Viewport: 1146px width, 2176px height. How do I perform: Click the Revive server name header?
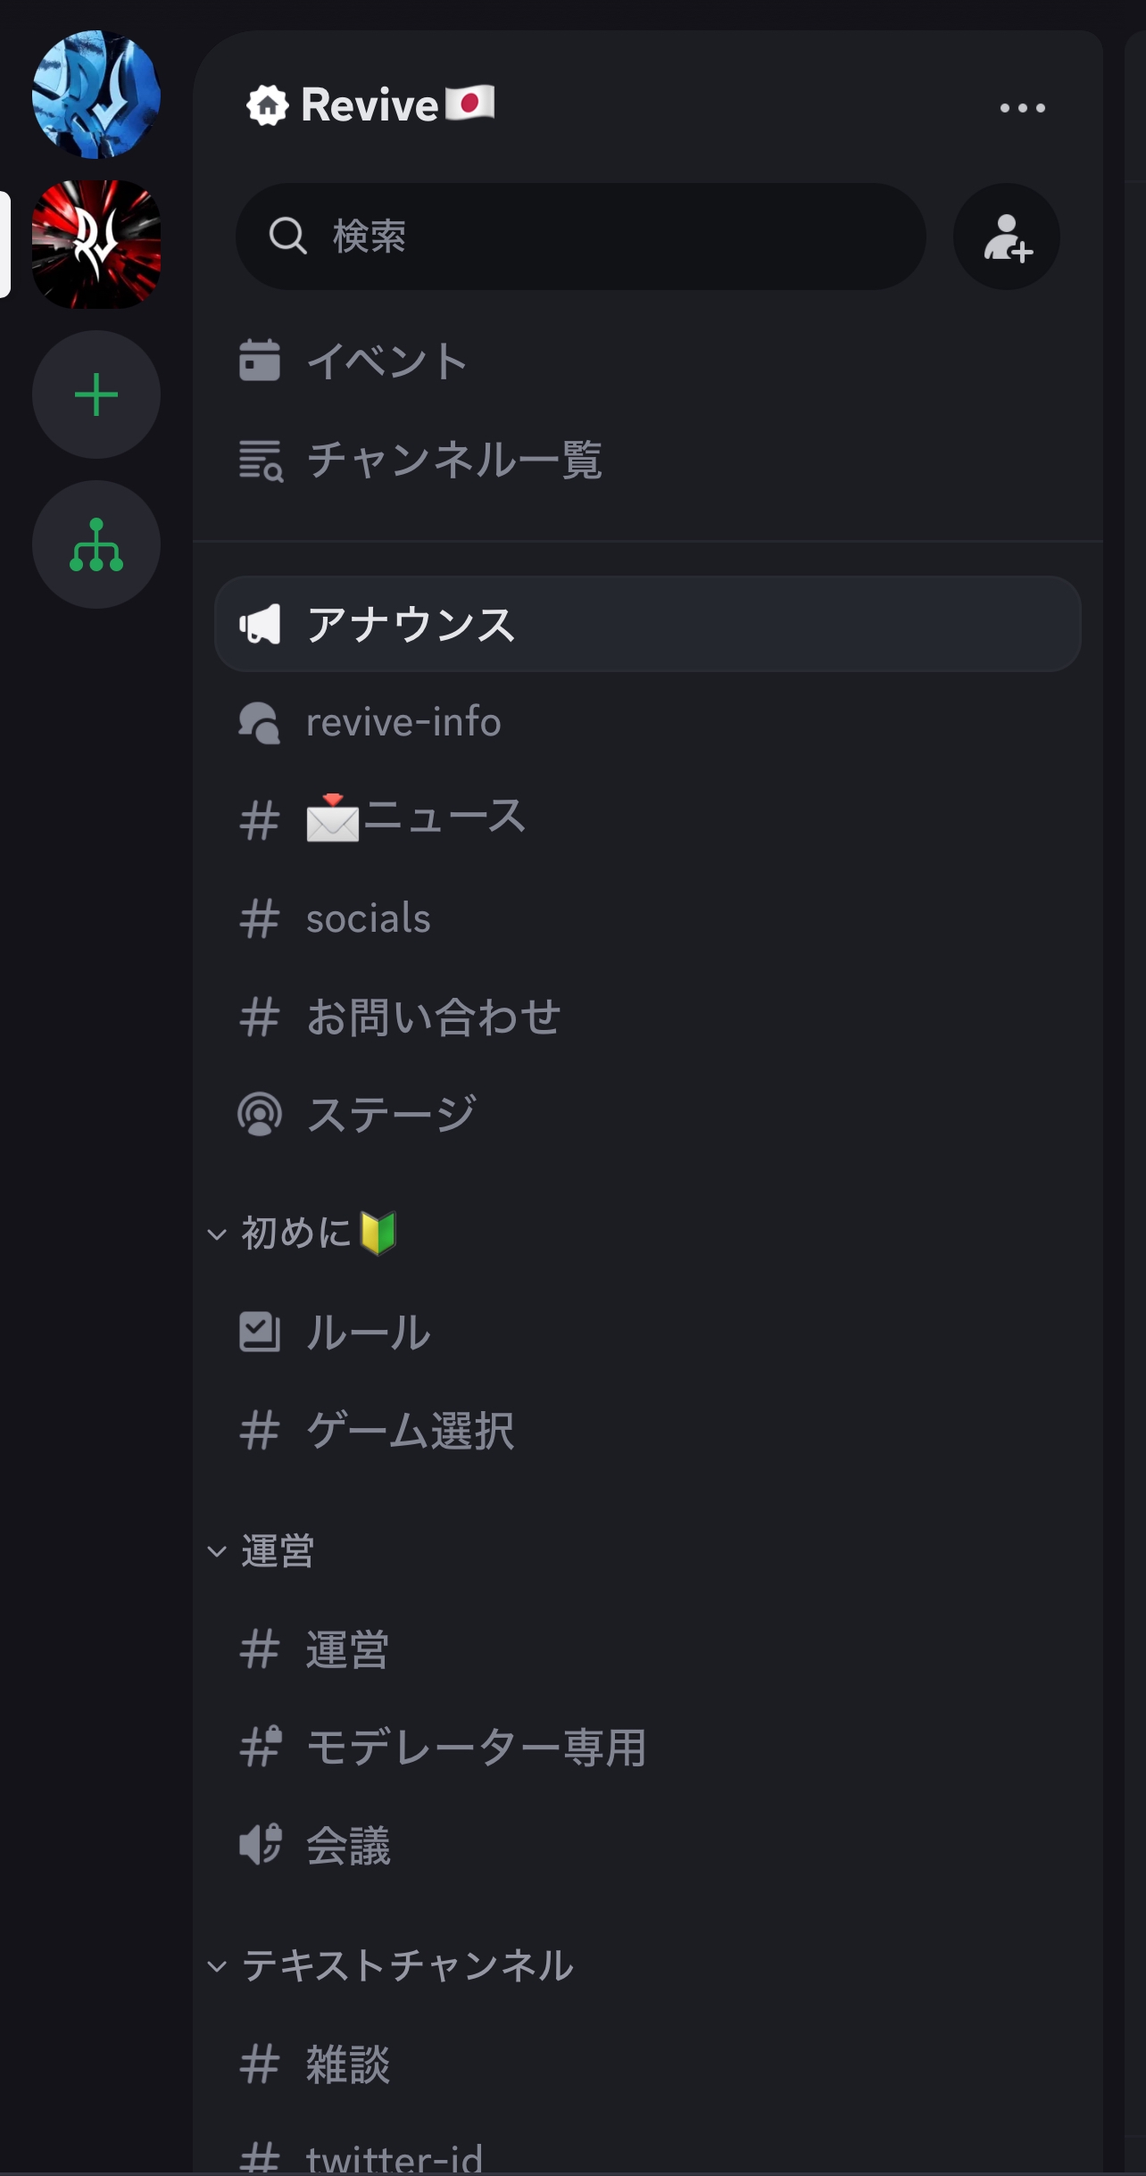pyautogui.click(x=370, y=105)
